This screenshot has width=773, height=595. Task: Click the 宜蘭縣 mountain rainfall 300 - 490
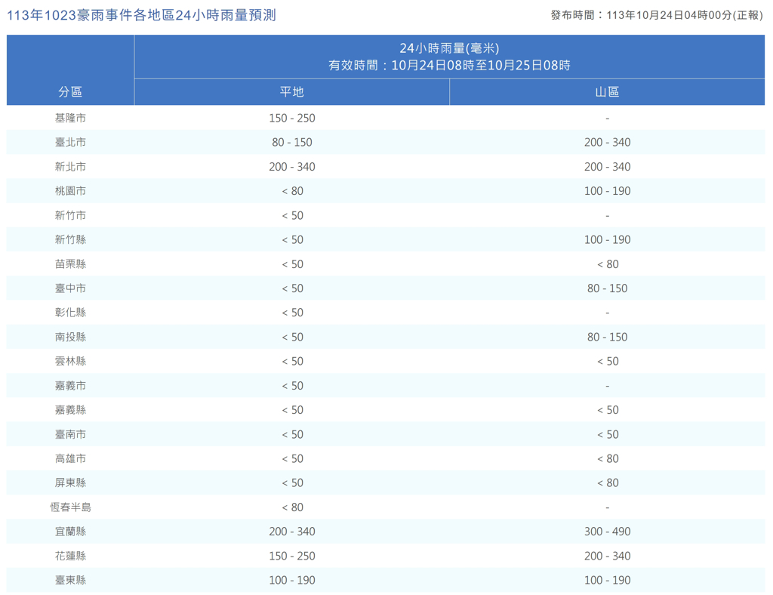tap(607, 532)
